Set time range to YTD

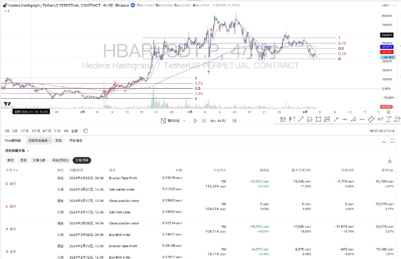point(57,130)
